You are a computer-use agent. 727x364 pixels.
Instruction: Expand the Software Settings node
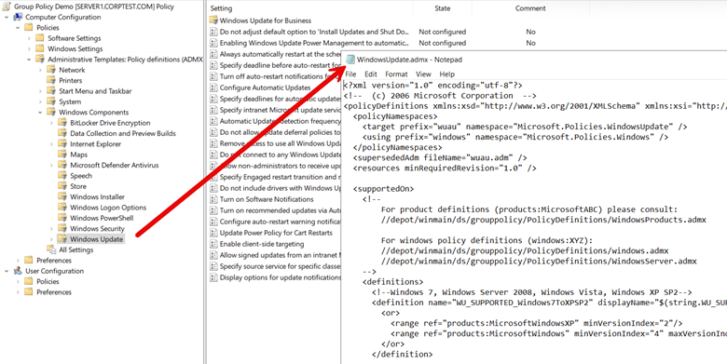[29, 38]
